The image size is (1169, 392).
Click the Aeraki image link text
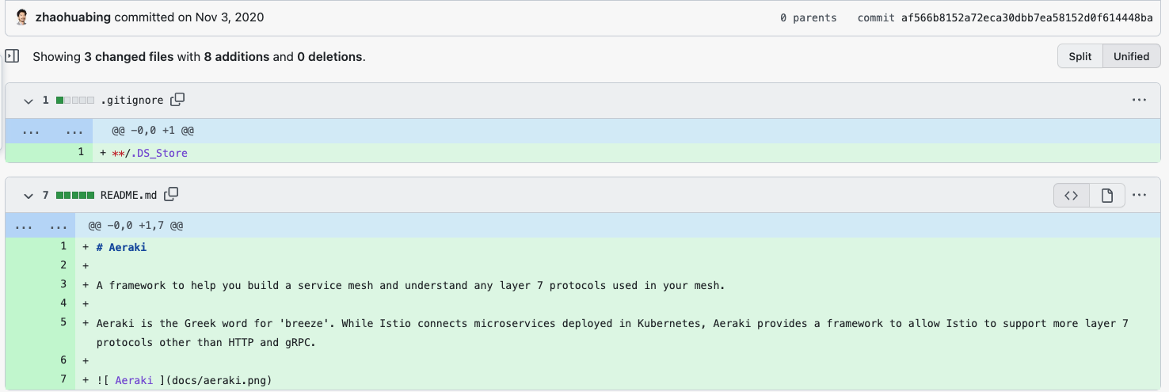click(x=134, y=381)
